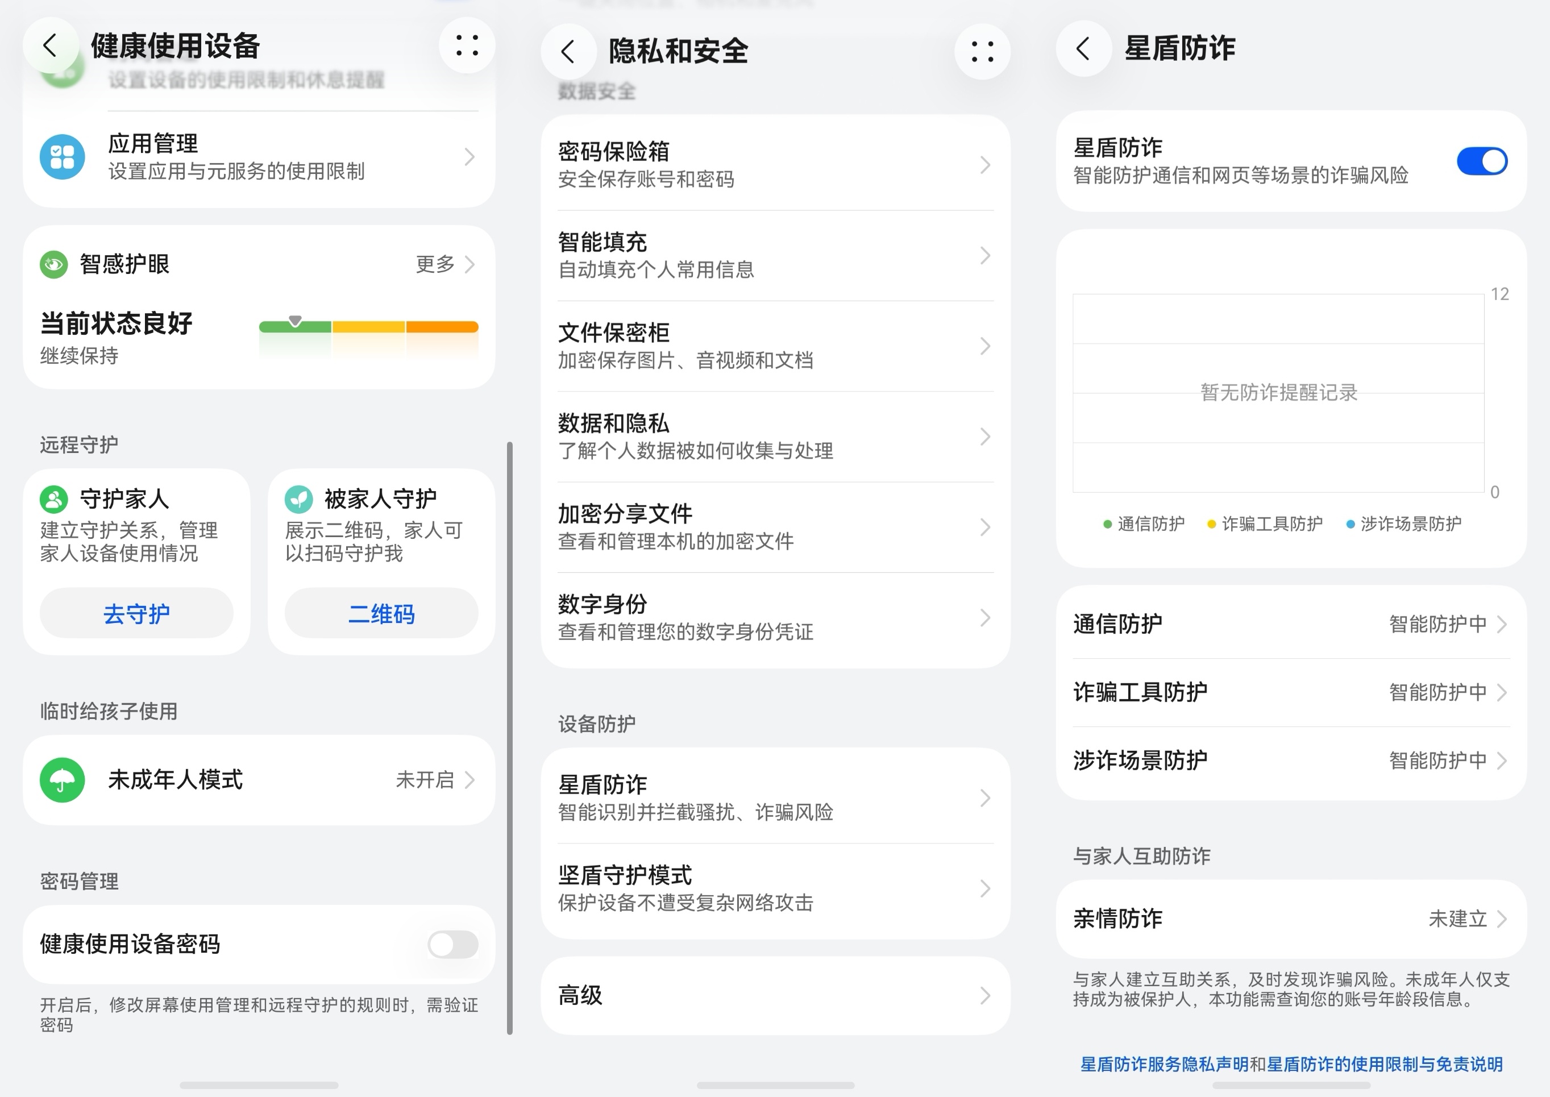The height and width of the screenshot is (1097, 1550).
Task: Enable 健康使用设备密码 switch
Action: pyautogui.click(x=452, y=944)
